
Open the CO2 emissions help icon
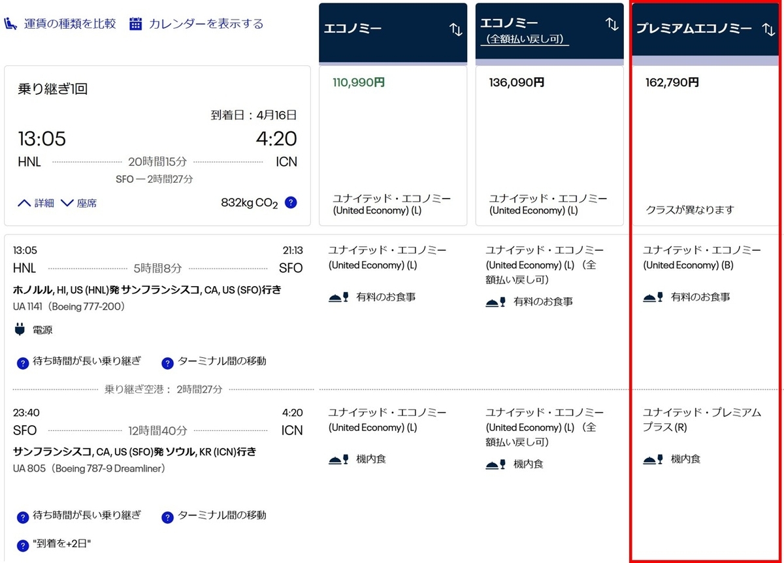click(x=291, y=202)
